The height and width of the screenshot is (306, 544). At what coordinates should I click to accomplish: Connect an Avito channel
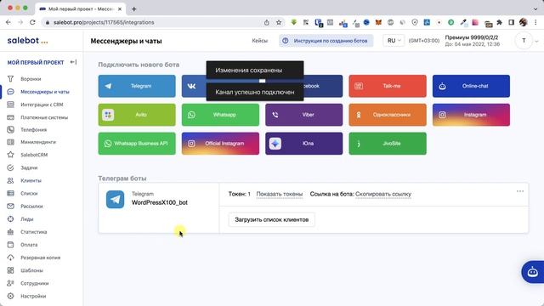coord(137,115)
